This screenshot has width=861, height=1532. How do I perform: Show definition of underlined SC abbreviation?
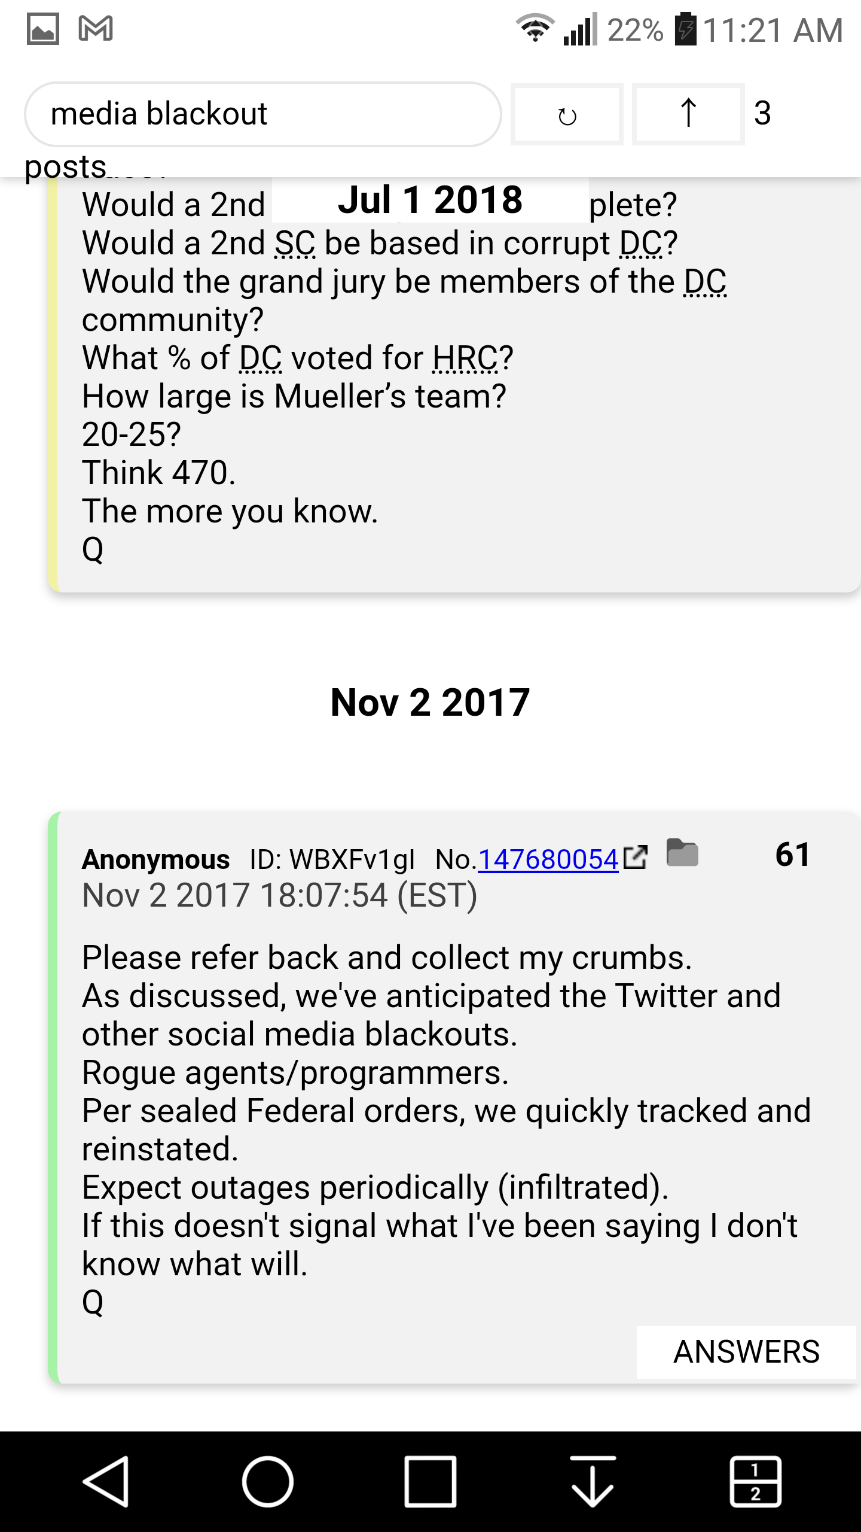point(295,243)
